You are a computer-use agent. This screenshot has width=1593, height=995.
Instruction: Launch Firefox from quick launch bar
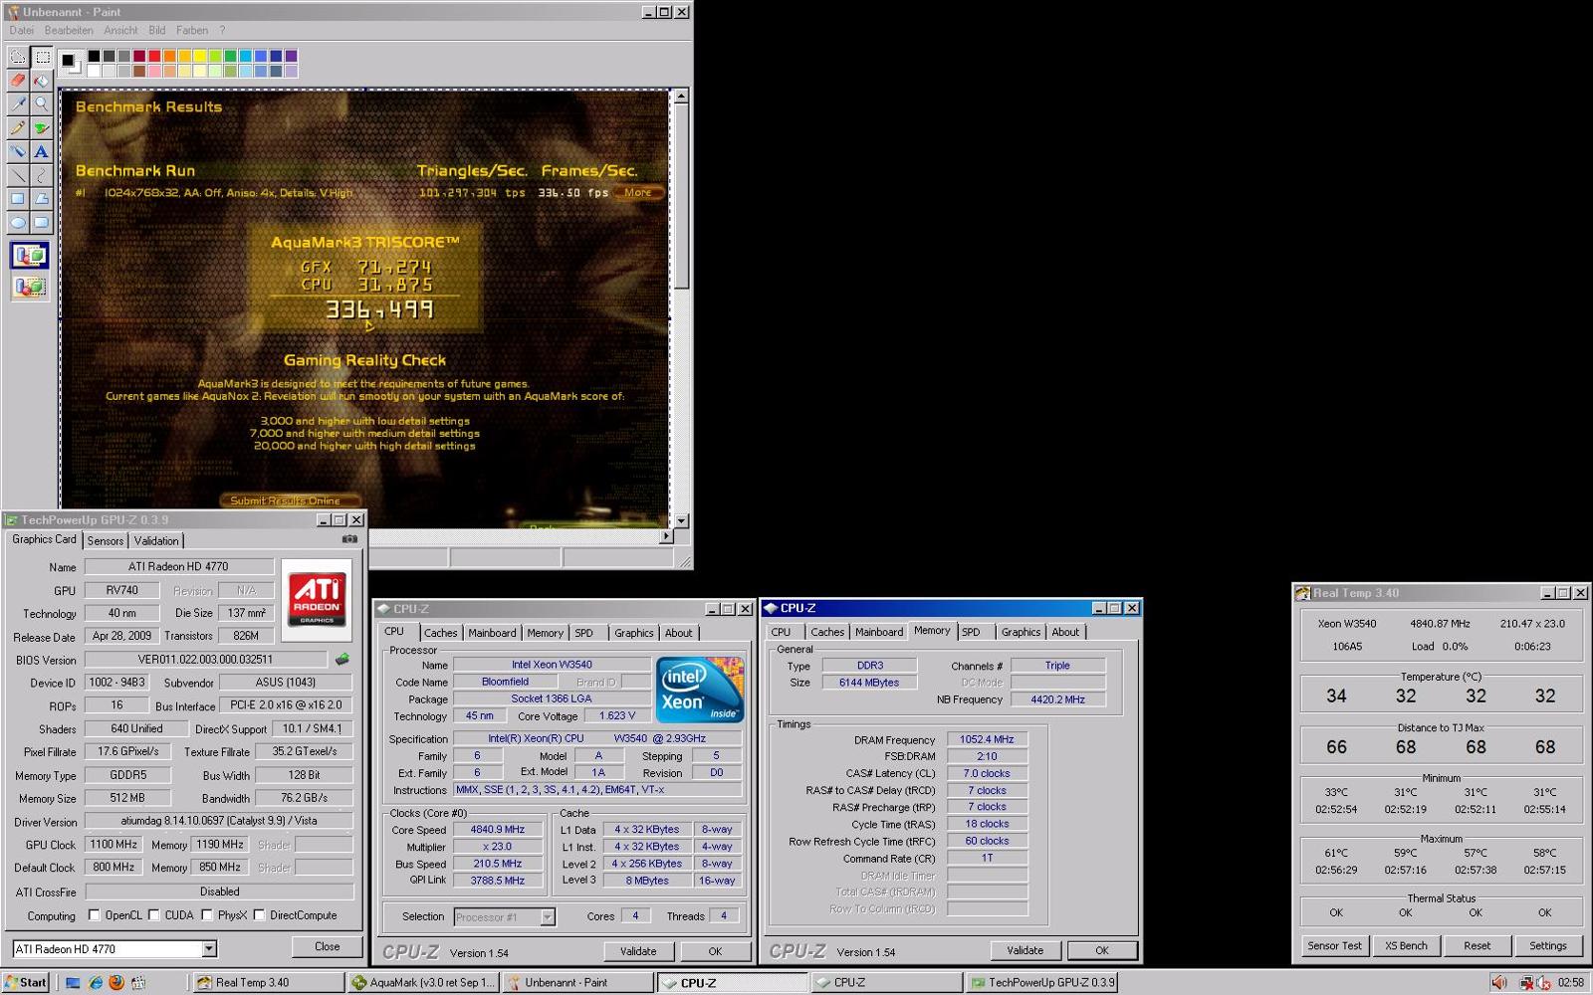(x=116, y=983)
